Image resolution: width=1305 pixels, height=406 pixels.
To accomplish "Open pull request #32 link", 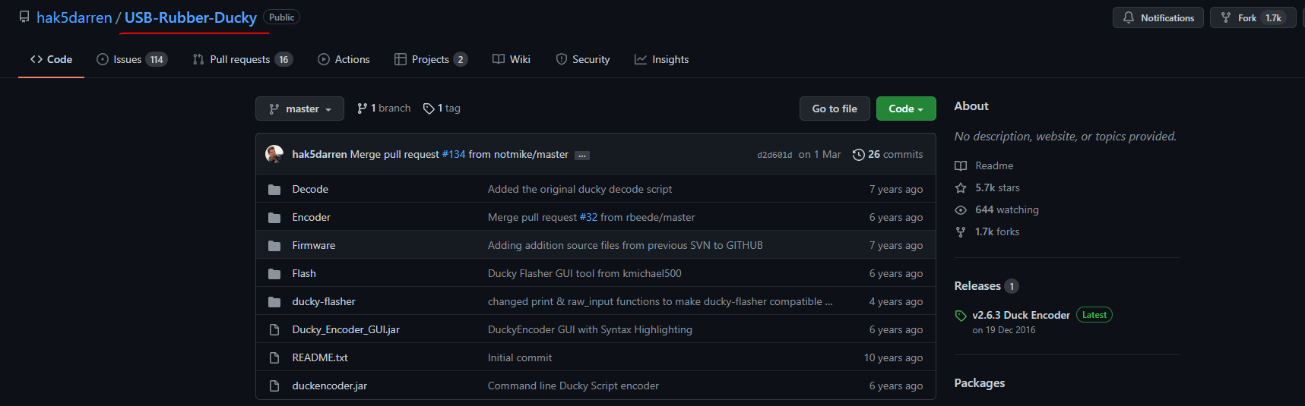I will point(589,217).
